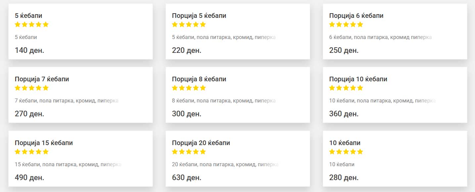Click the star rating under '10 ќебапи'

pyautogui.click(x=346, y=152)
